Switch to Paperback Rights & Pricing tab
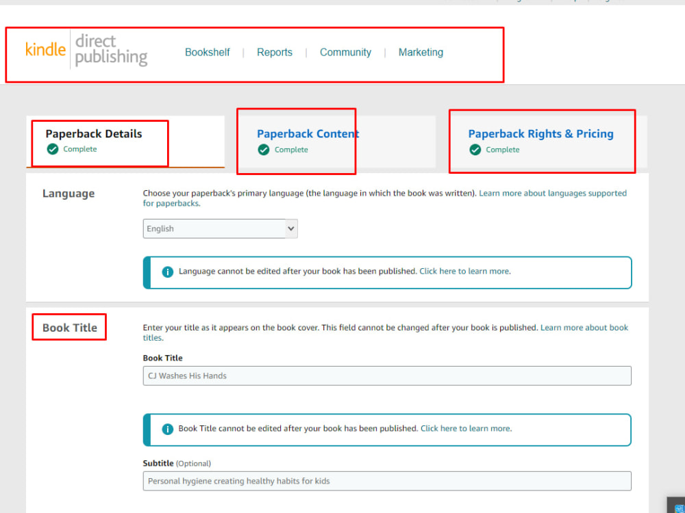The width and height of the screenshot is (685, 513). pos(548,142)
